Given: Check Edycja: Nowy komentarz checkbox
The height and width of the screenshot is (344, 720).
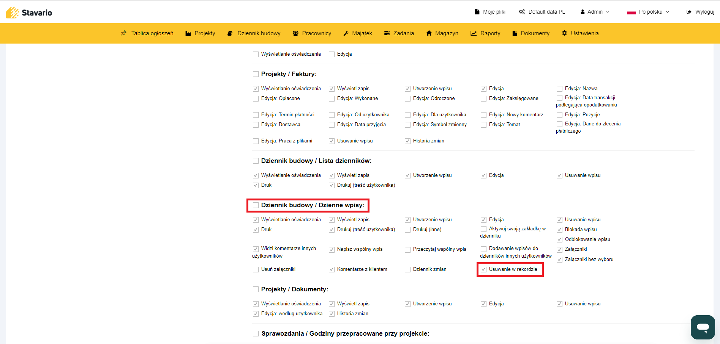Looking at the screenshot, I should pos(483,115).
